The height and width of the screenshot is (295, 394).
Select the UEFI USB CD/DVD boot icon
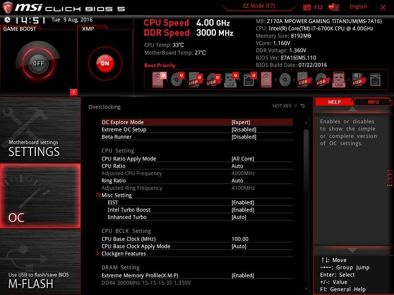coord(213,80)
